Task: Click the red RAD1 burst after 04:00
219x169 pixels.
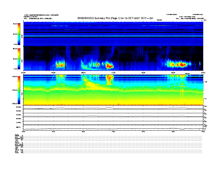Action: pos(61,65)
